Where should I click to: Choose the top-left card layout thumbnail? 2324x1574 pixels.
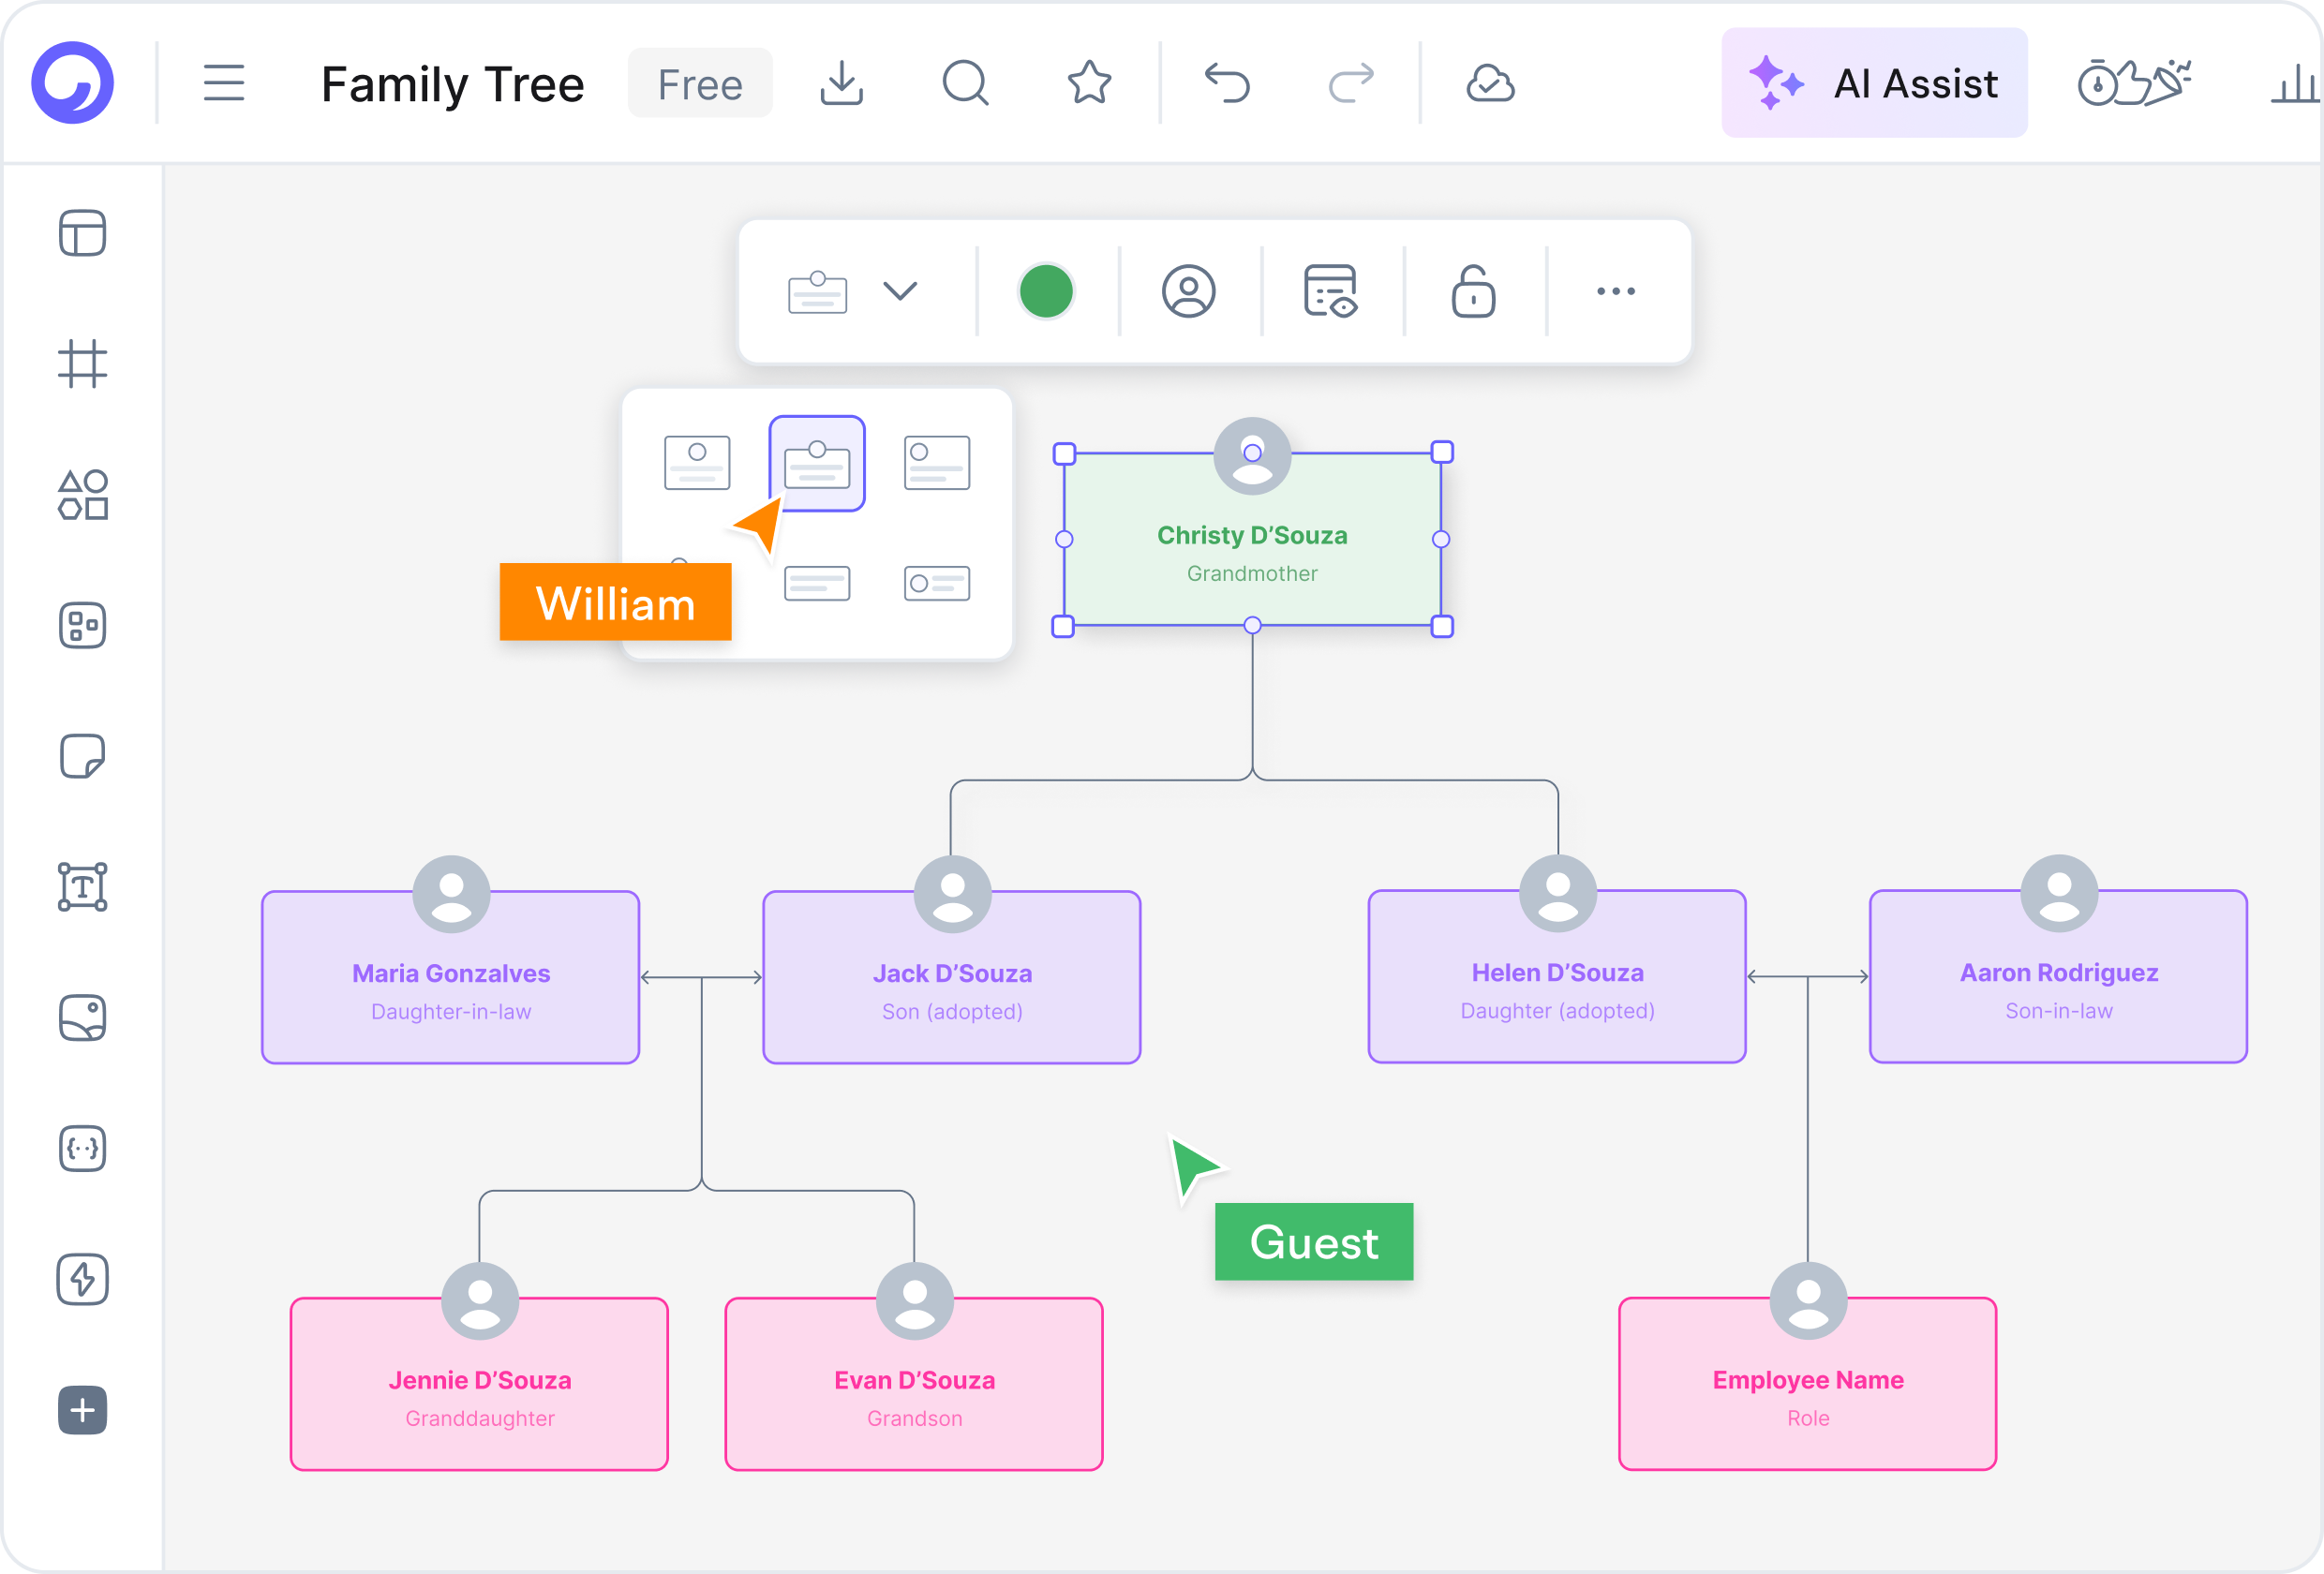[x=697, y=462]
